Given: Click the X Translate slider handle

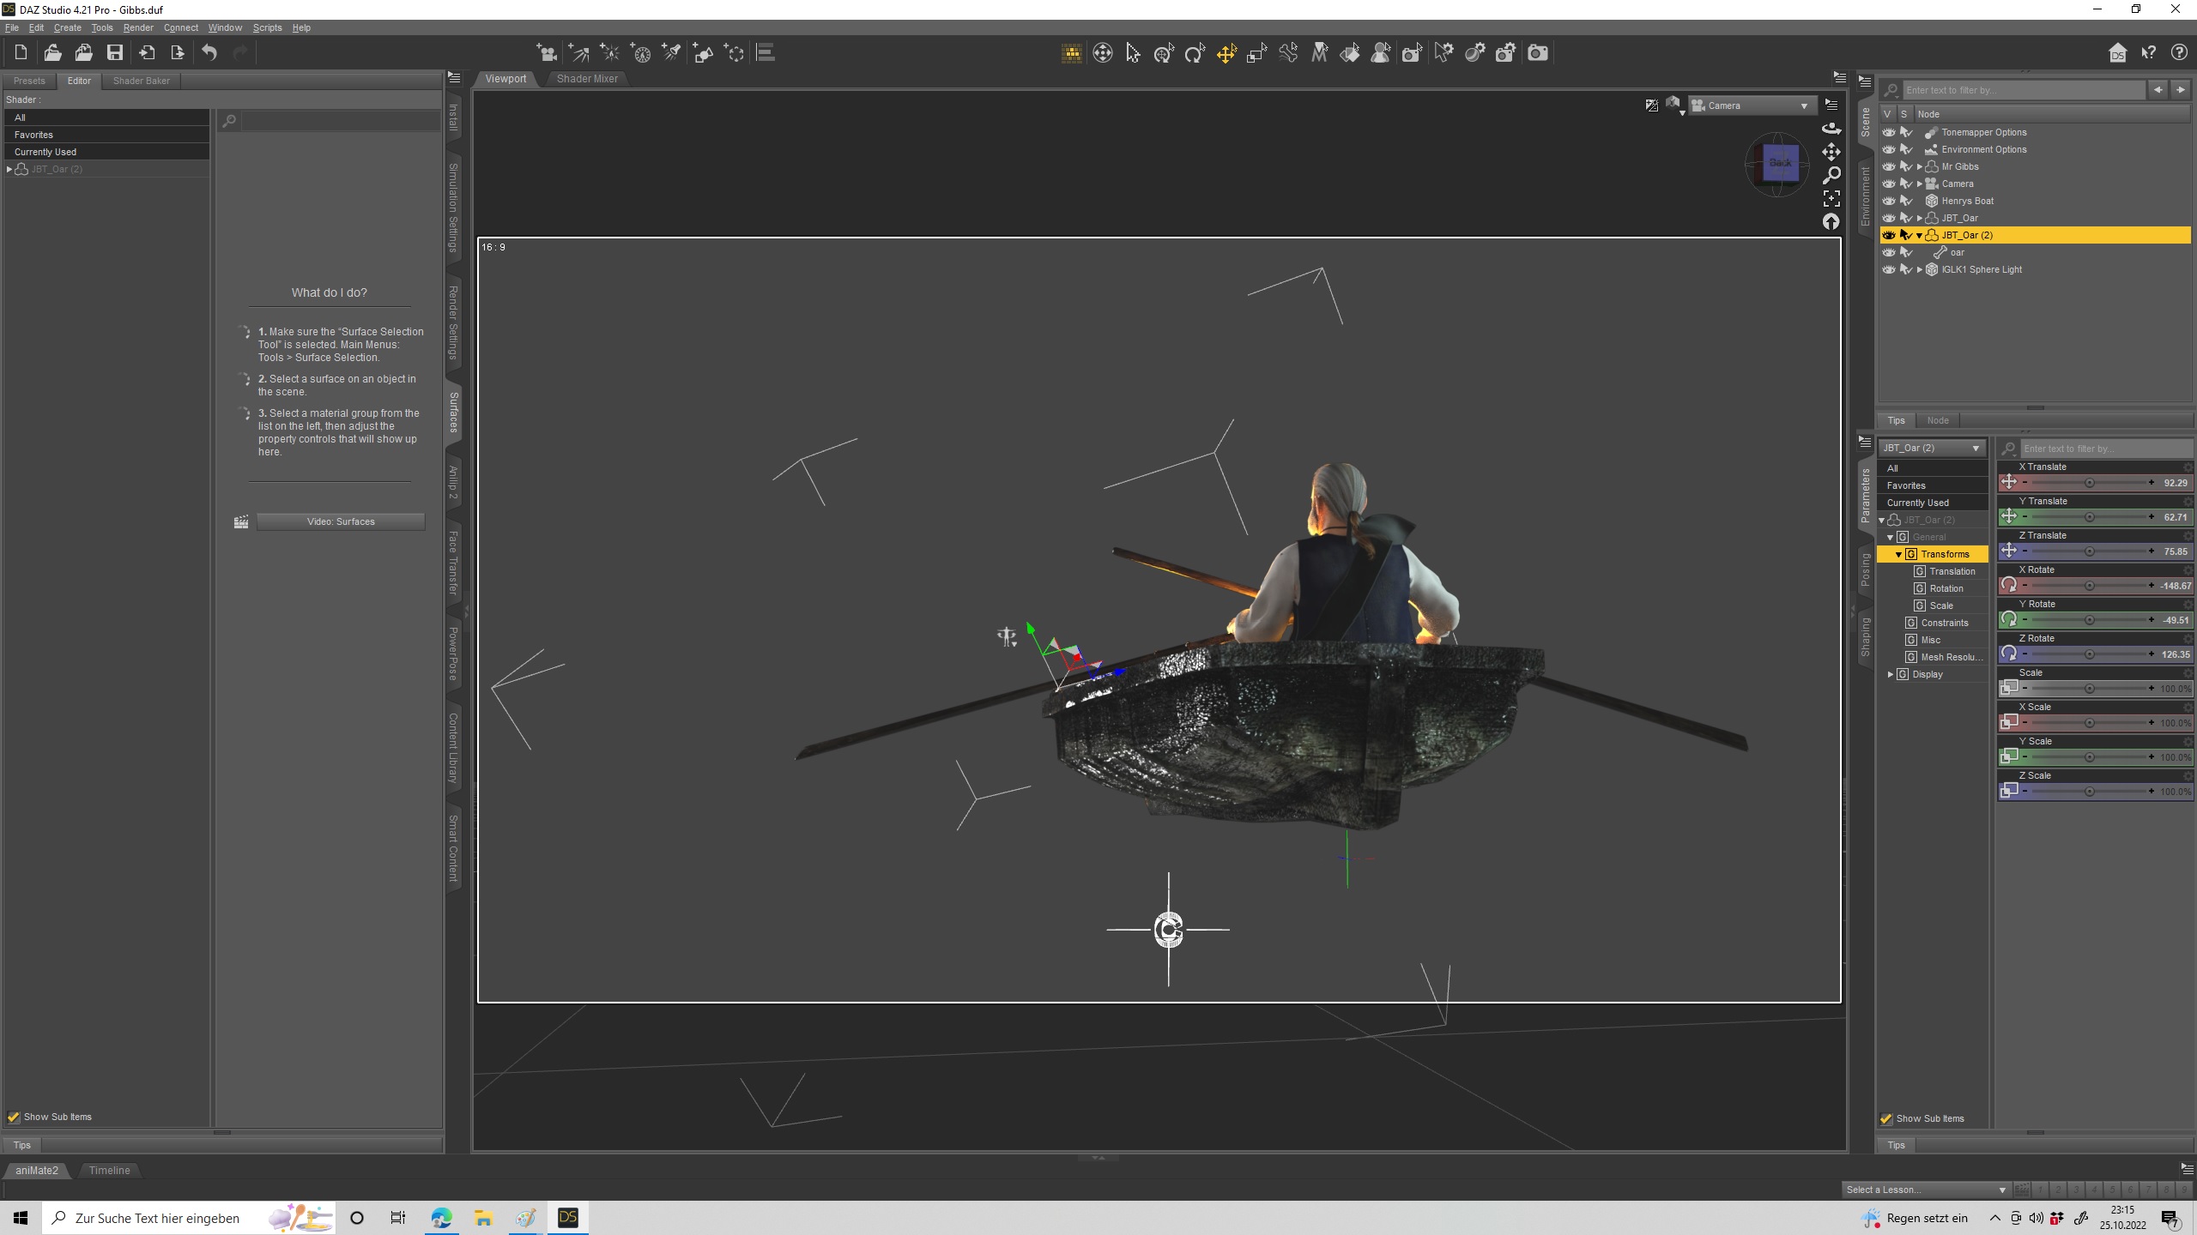Looking at the screenshot, I should click(2089, 483).
